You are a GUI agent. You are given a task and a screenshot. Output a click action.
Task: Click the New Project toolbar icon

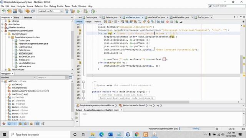pos(9,11)
